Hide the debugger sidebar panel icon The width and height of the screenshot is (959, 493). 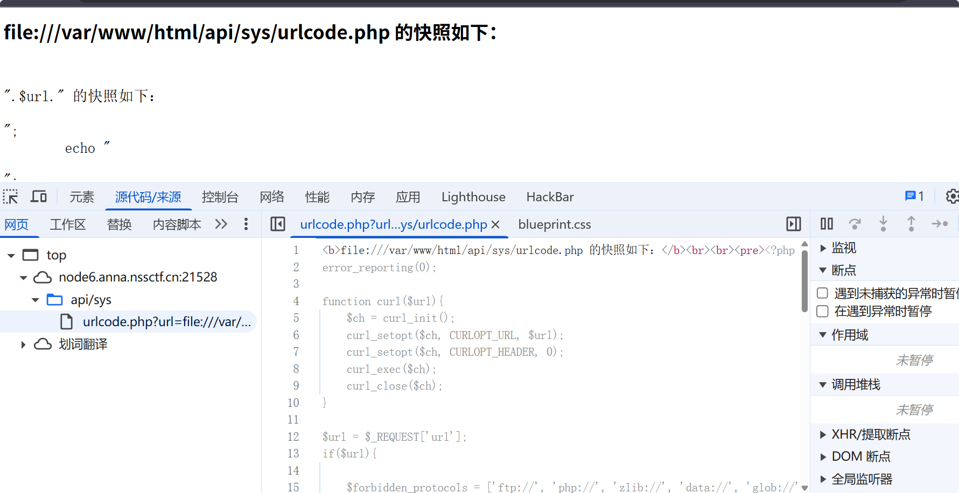click(794, 224)
